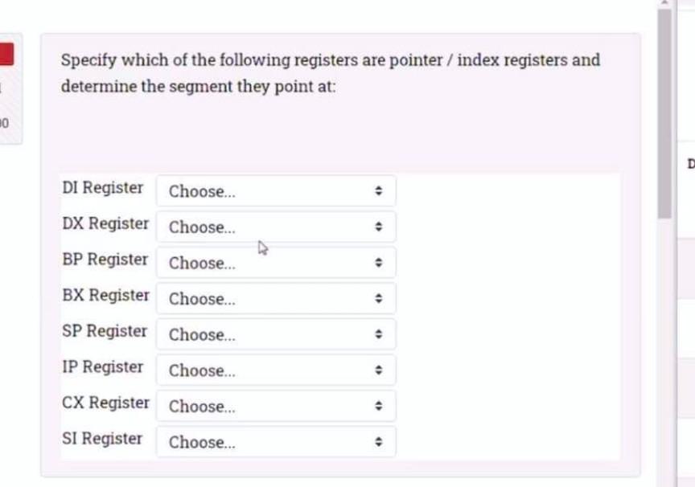Screen dimensions: 695x487
Task: Open the BP Register dropdown
Action: click(x=276, y=263)
